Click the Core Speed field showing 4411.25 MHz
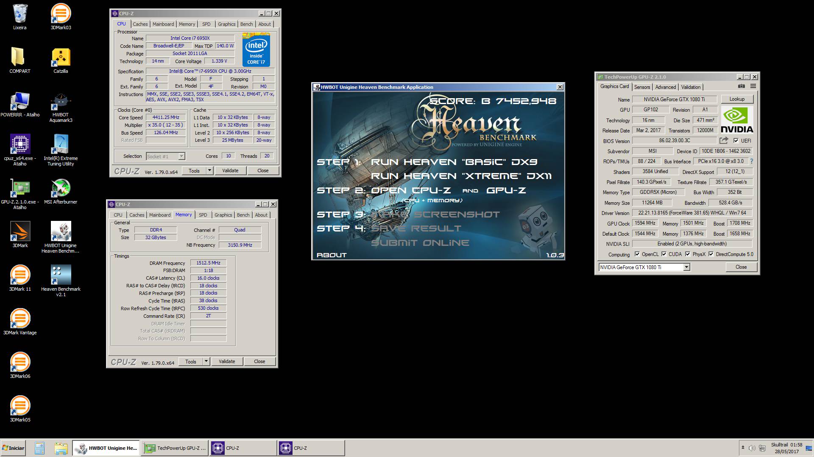814x457 pixels. [166, 118]
